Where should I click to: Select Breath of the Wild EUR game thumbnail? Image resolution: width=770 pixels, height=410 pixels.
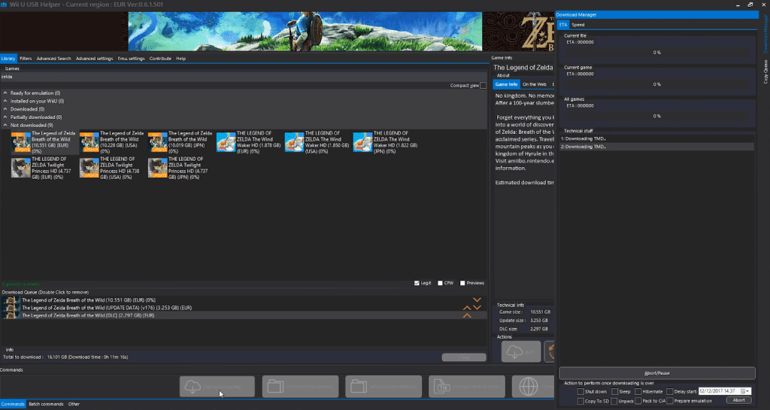[21, 141]
